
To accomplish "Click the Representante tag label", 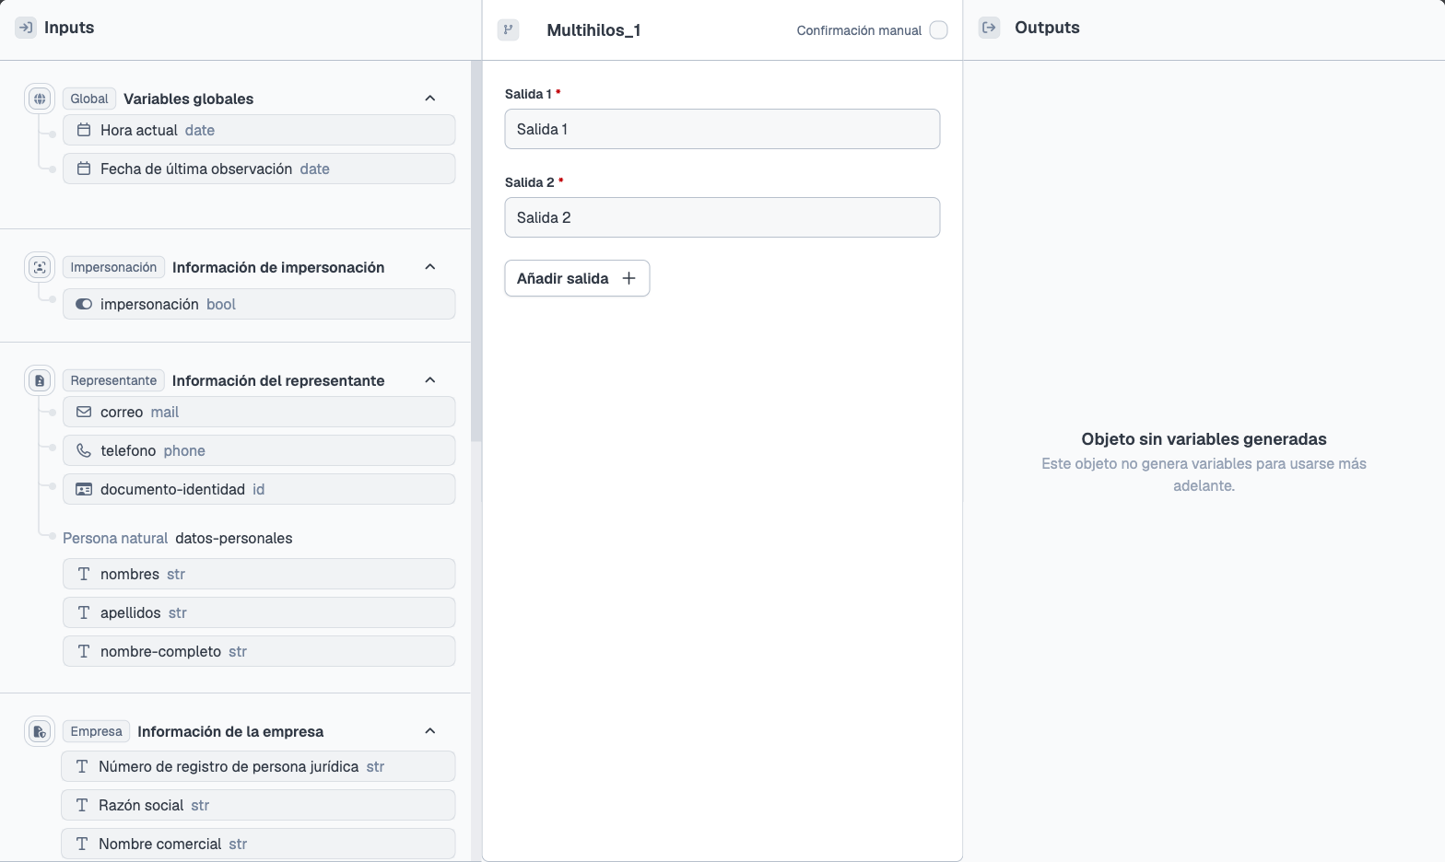I will (x=113, y=380).
